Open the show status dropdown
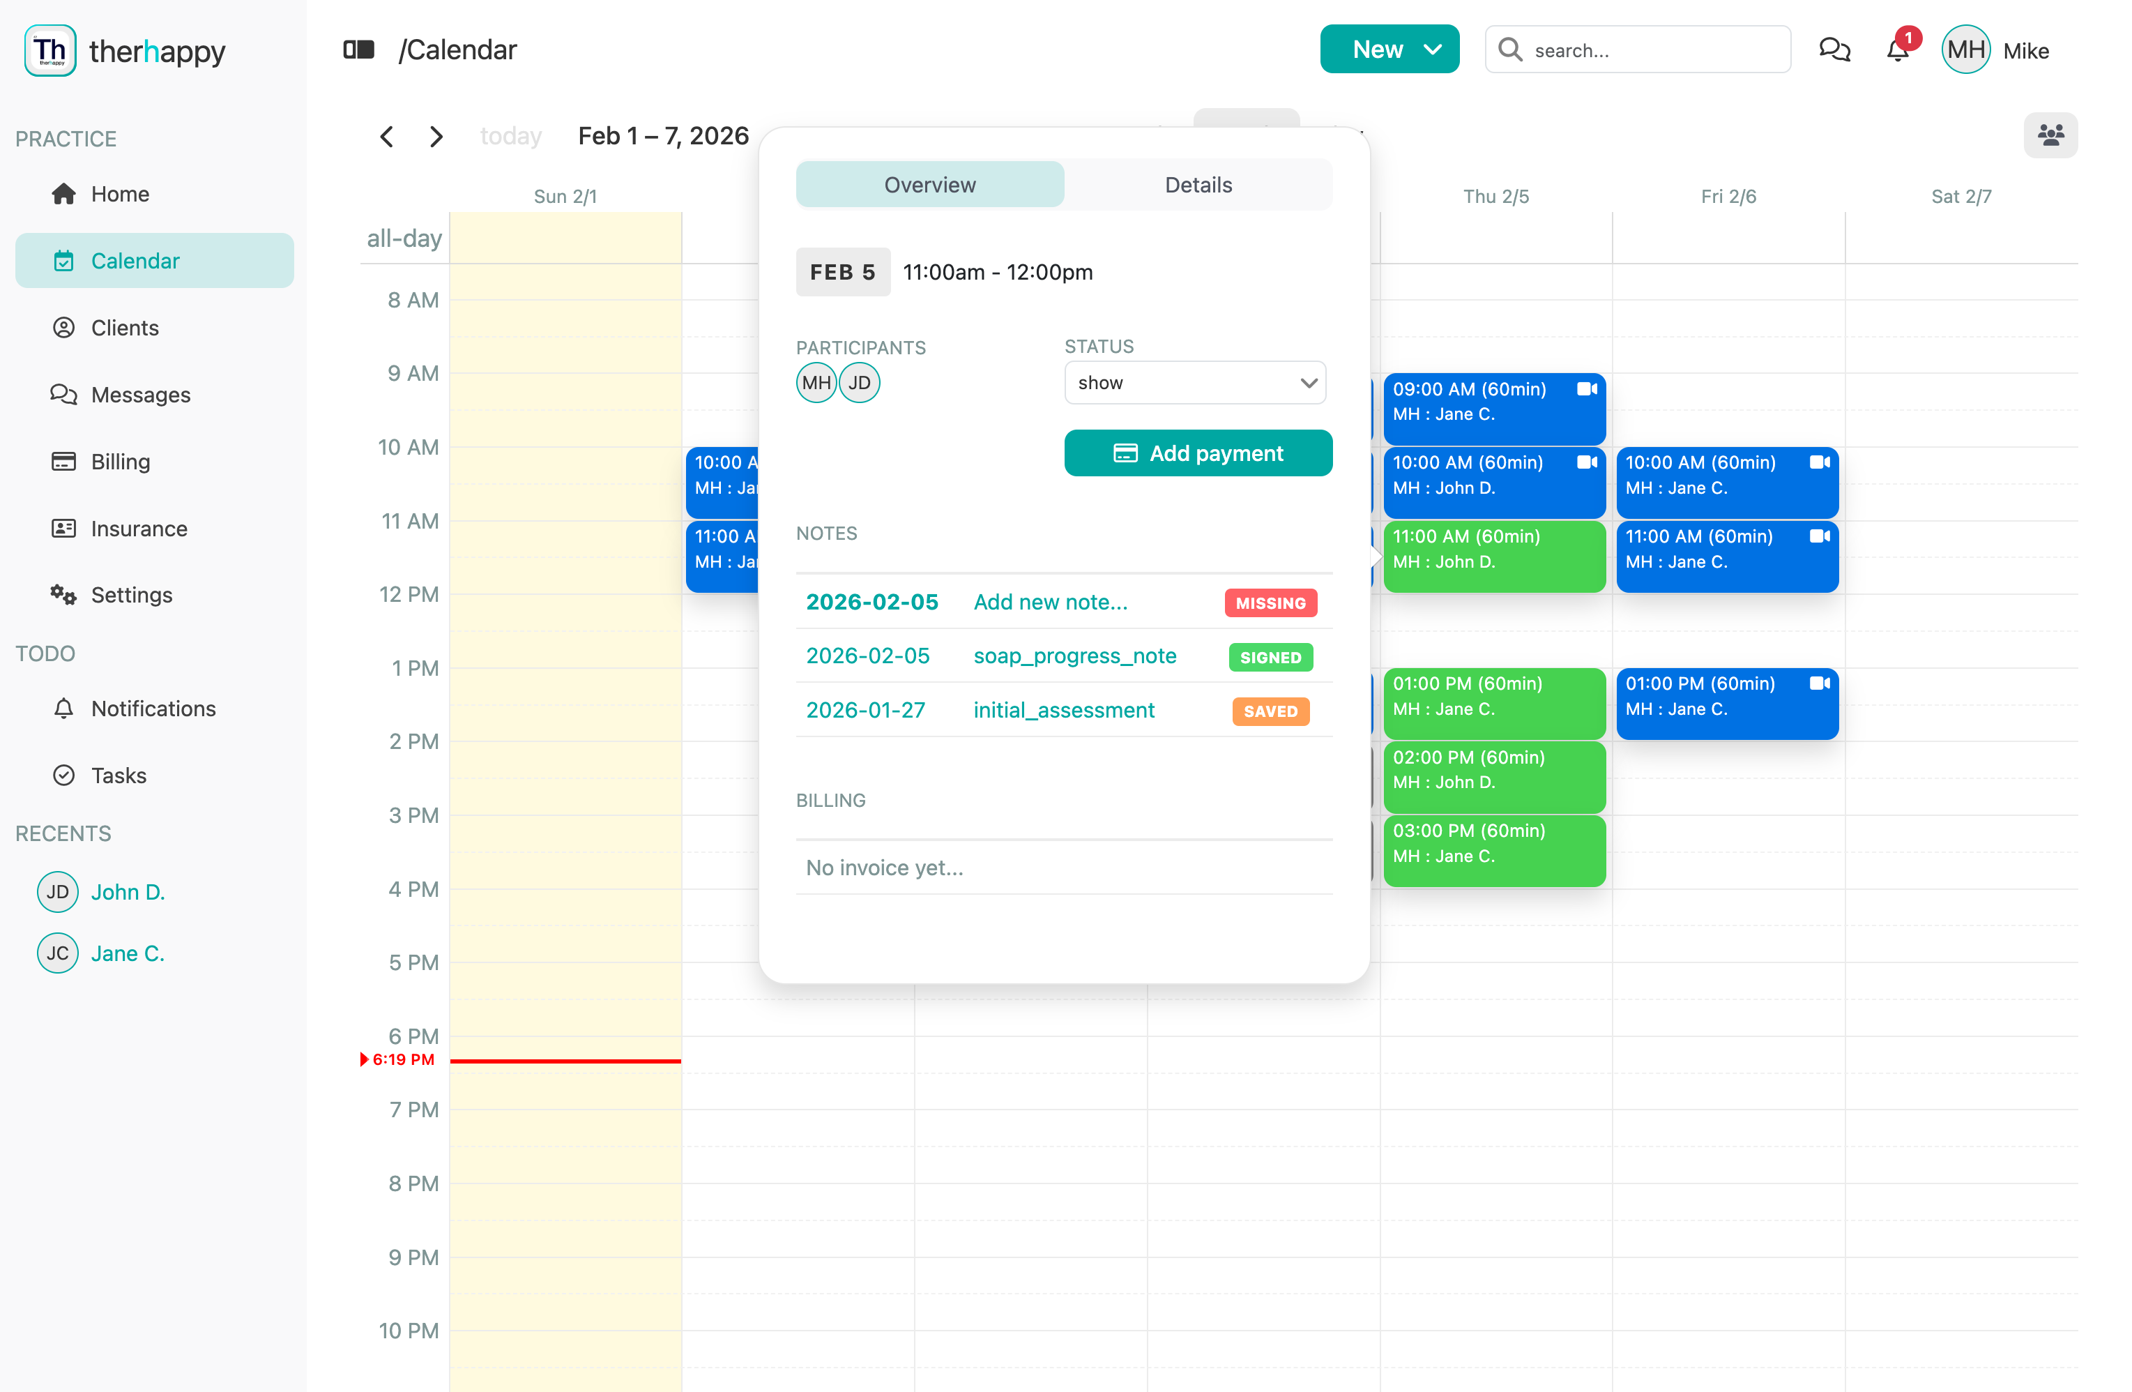The width and height of the screenshot is (2132, 1392). click(1195, 382)
